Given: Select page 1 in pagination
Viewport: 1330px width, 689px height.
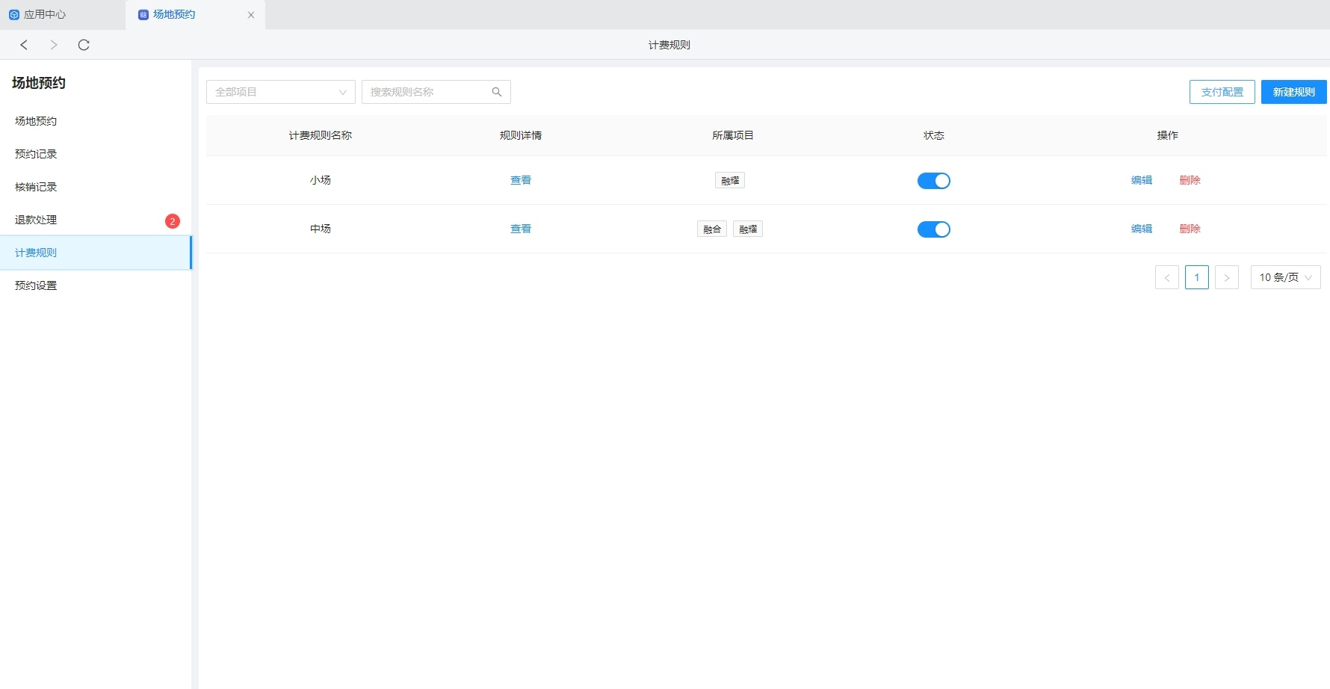Looking at the screenshot, I should (1197, 277).
